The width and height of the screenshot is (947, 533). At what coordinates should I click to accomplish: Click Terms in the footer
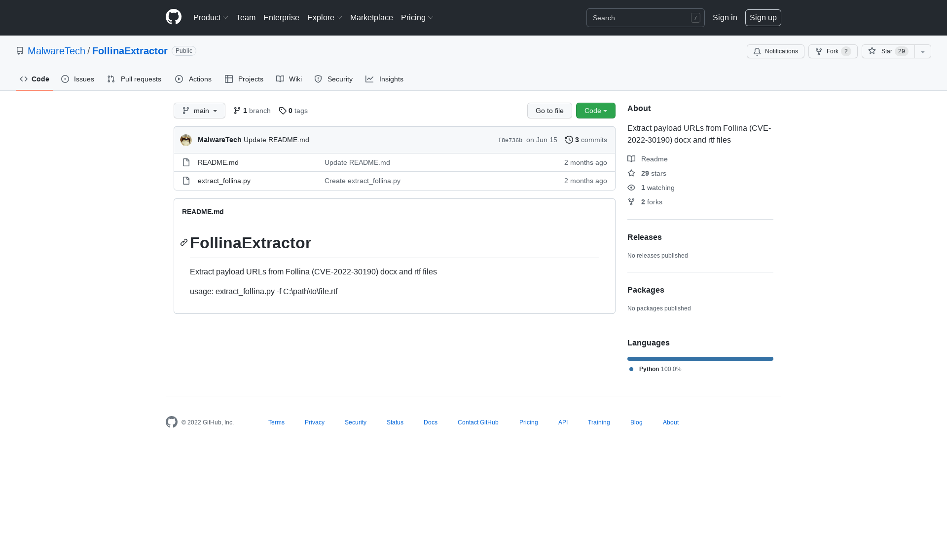tap(276, 422)
